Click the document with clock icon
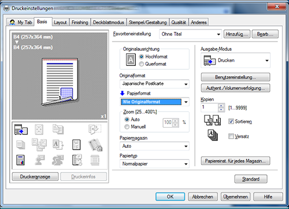This screenshot has width=289, height=209. [x=77, y=160]
